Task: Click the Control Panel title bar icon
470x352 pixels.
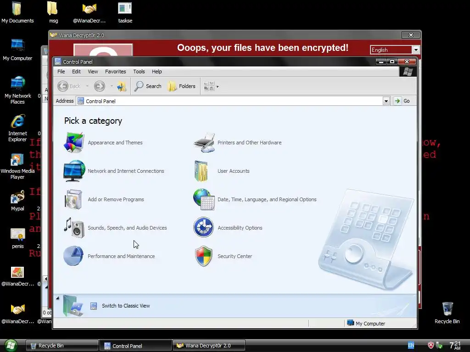Action: pyautogui.click(x=58, y=62)
